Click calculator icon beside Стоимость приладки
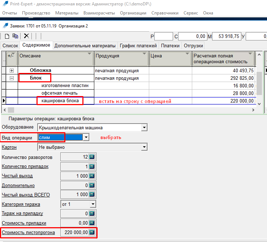Viewport: 267px width, 242px height. pyautogui.click(x=92, y=223)
